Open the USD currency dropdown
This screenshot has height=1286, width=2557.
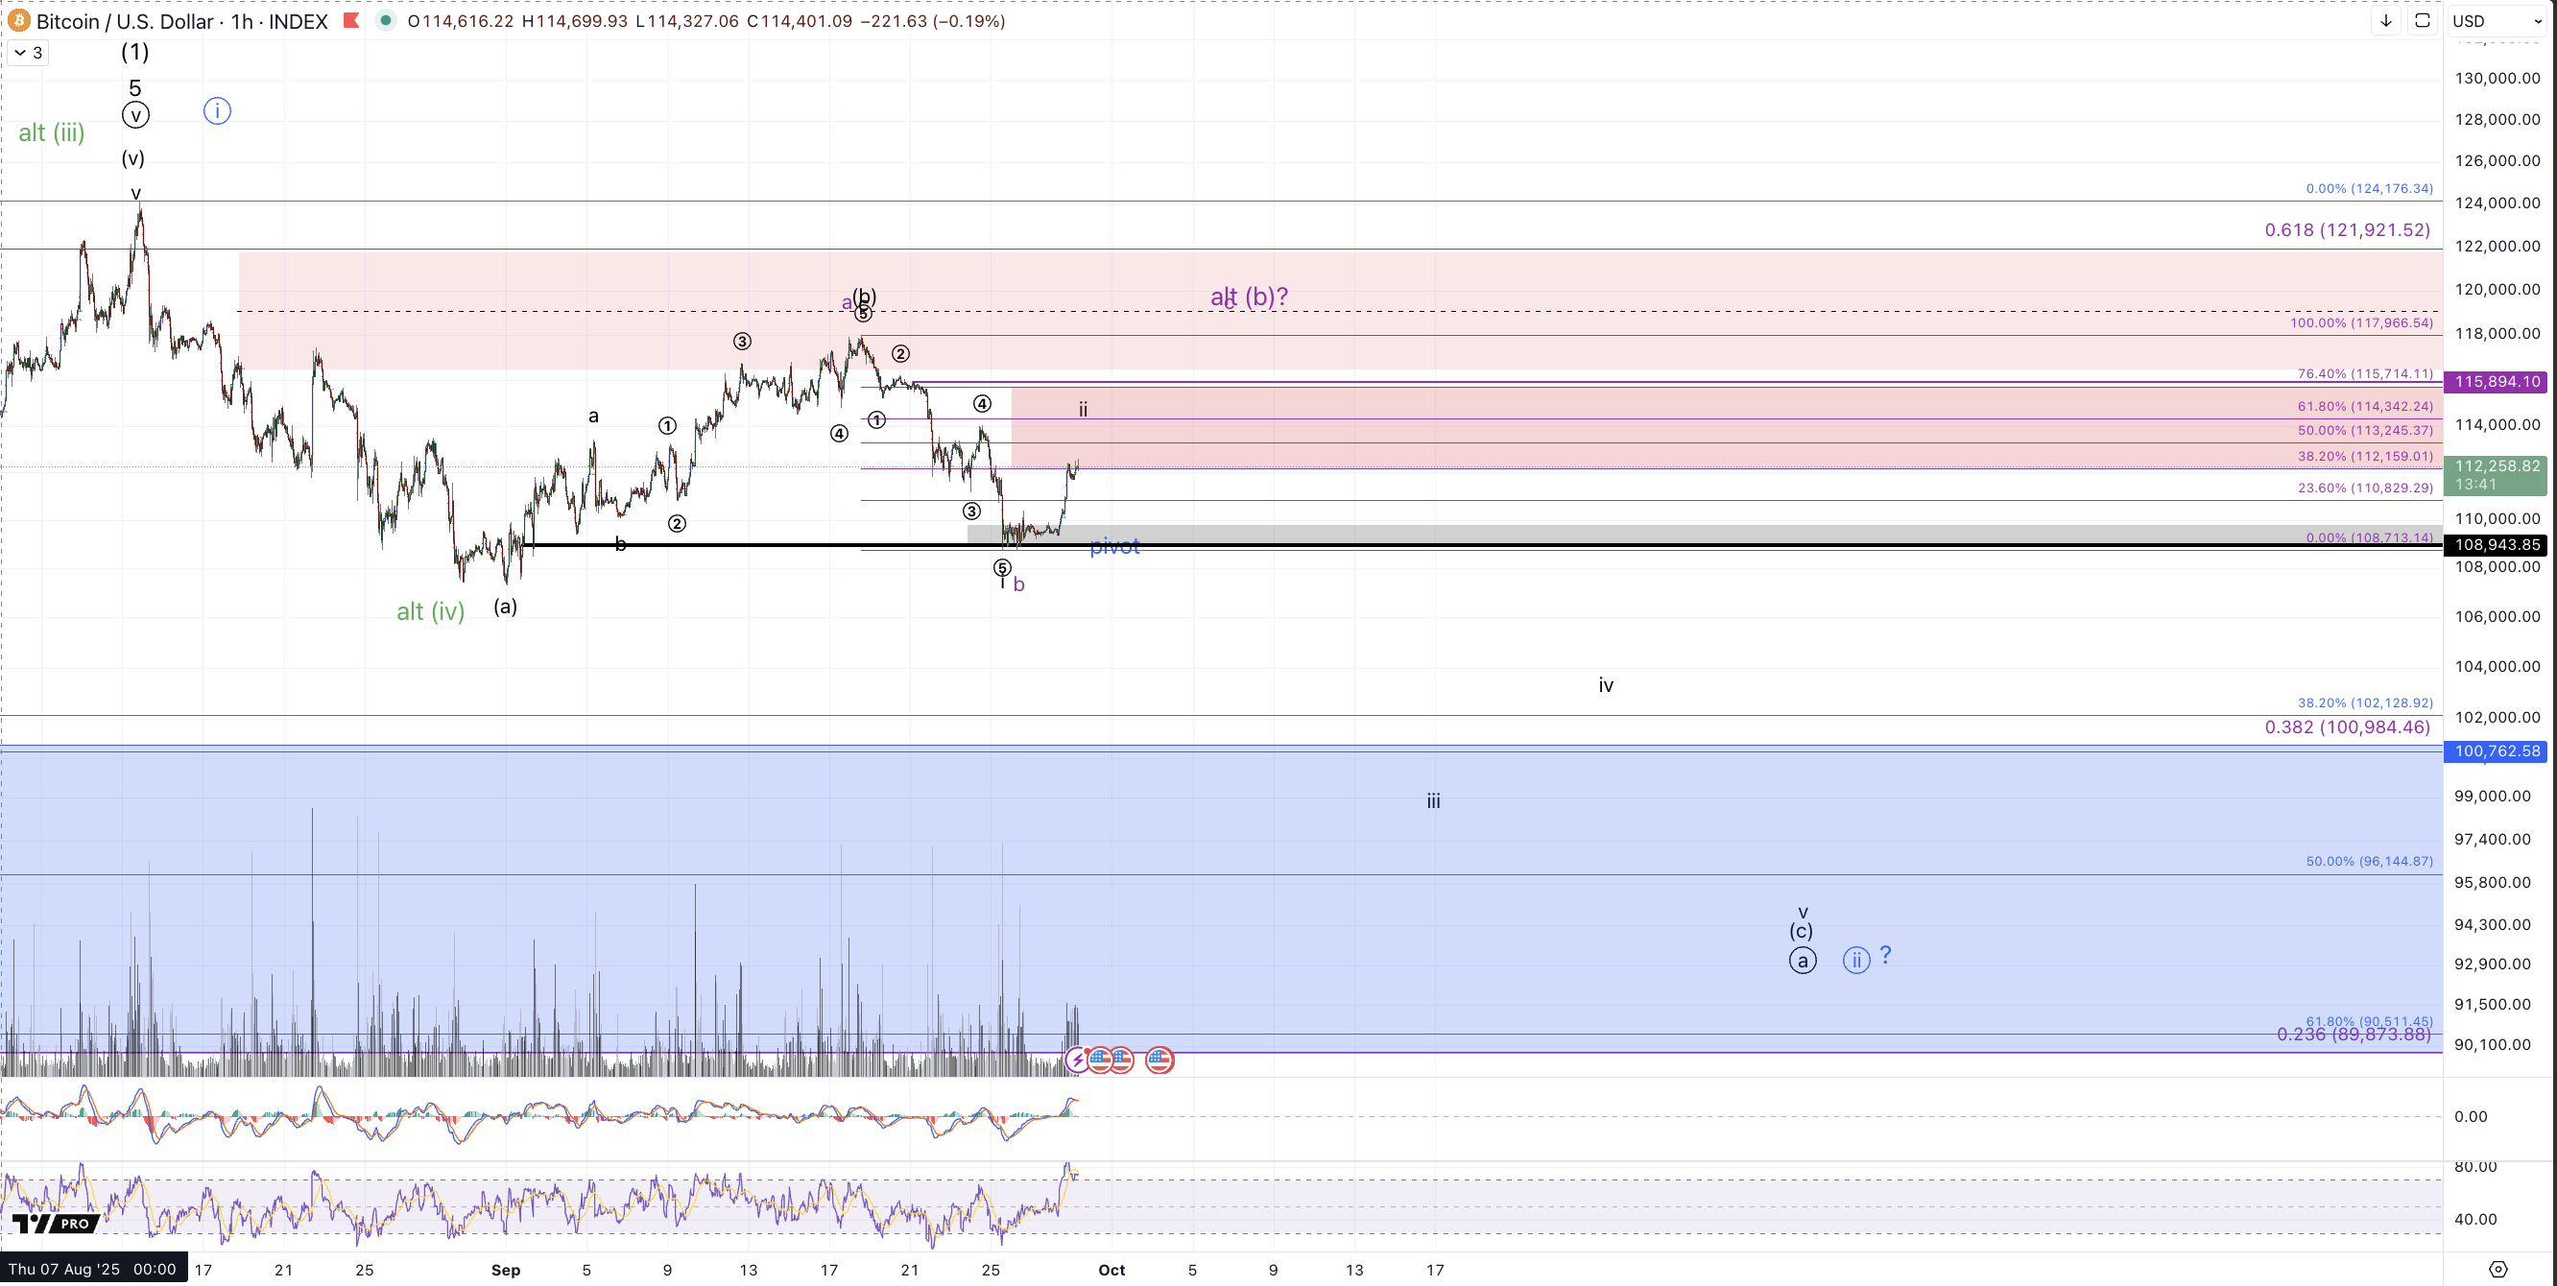[x=2495, y=21]
